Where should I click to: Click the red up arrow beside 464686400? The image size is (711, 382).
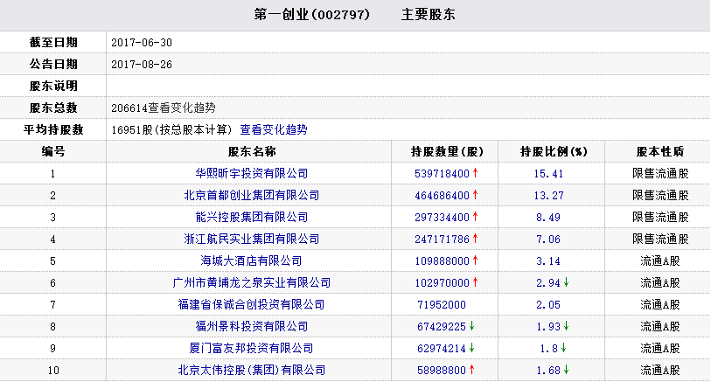pyautogui.click(x=475, y=194)
